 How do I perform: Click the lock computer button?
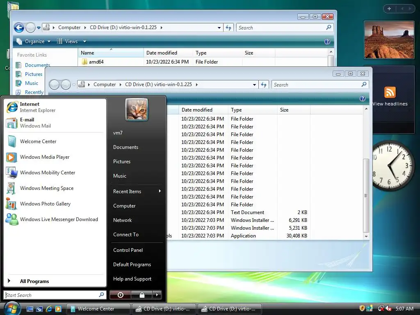[x=142, y=295]
